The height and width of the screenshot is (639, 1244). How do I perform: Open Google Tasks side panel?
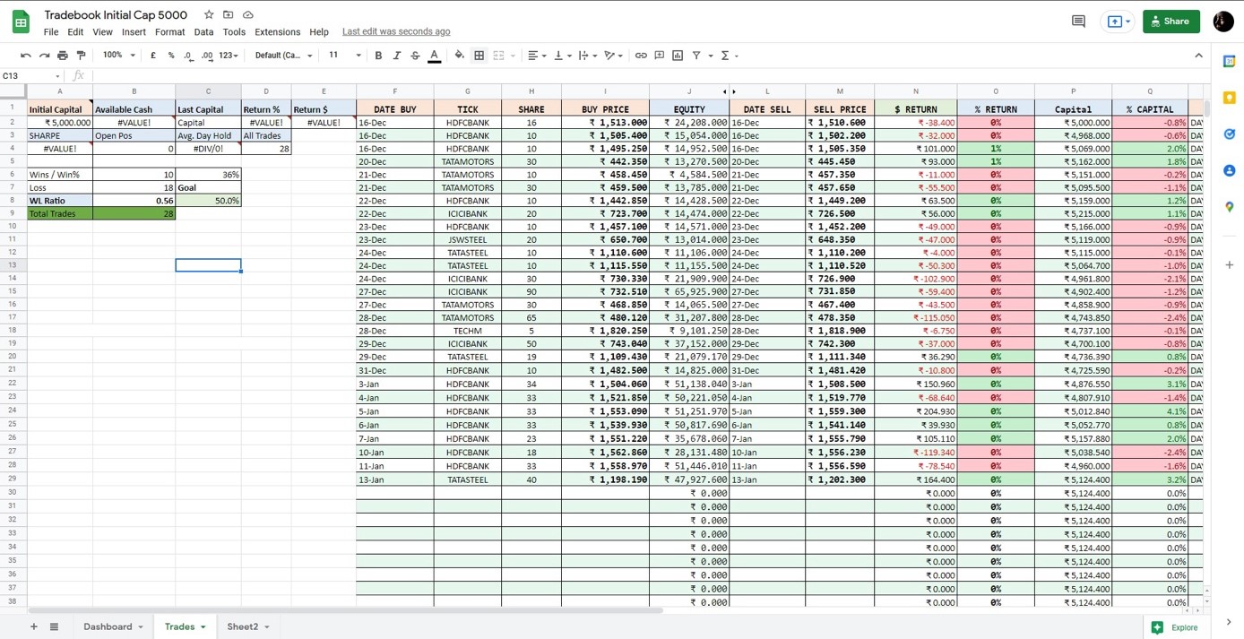coord(1230,134)
